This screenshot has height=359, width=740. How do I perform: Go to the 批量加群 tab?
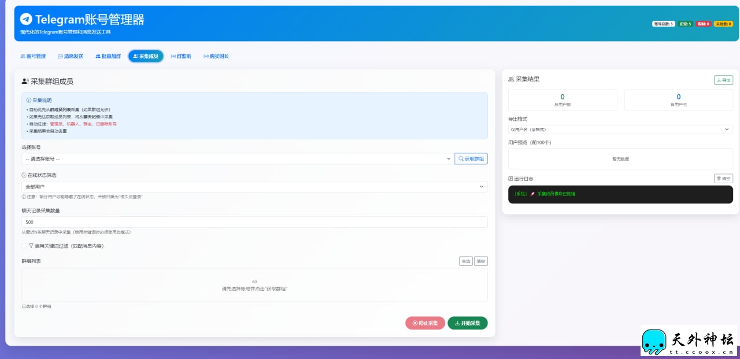[x=108, y=56]
